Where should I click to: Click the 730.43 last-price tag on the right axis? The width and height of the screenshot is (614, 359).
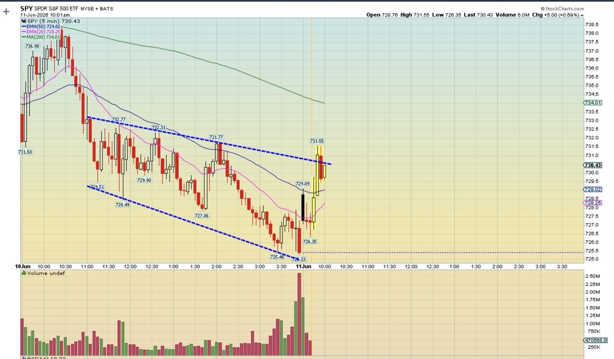click(592, 165)
